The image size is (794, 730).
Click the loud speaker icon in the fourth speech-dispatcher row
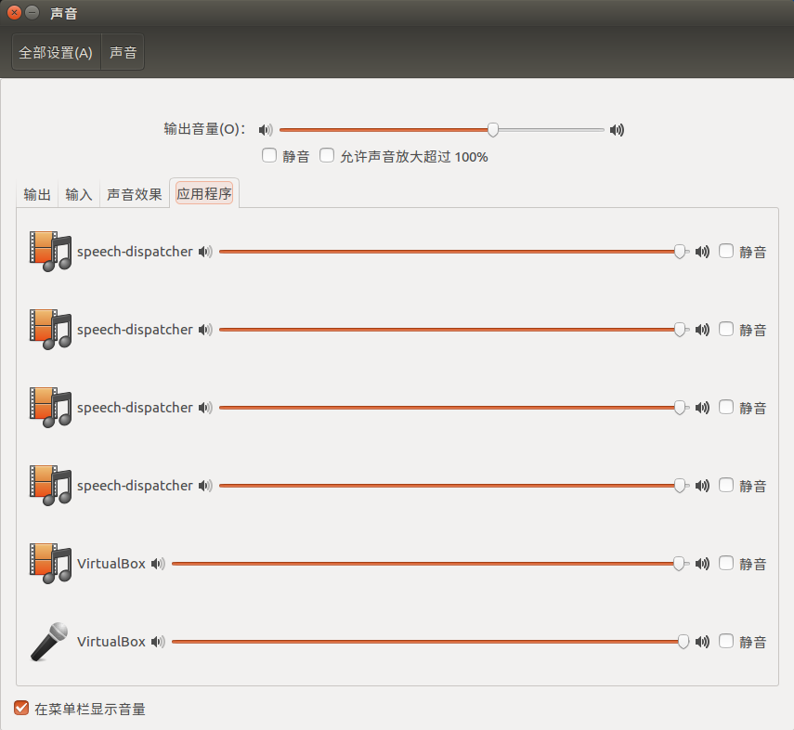pos(702,486)
